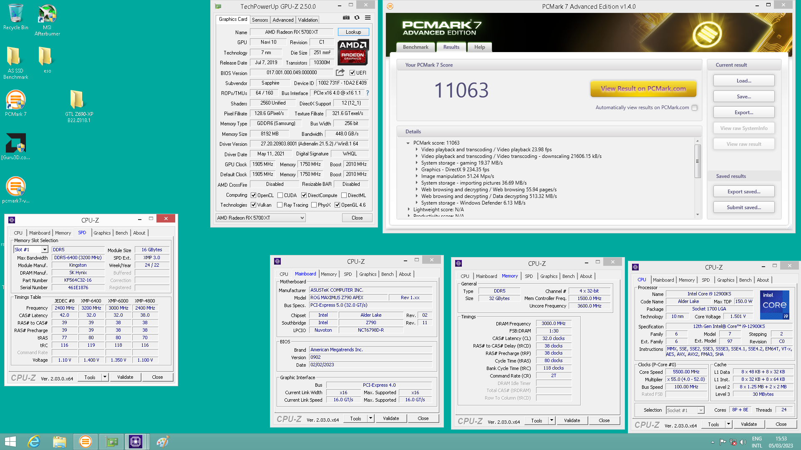Click Export... button in PCMark 7
This screenshot has height=450, width=801.
coord(744,112)
